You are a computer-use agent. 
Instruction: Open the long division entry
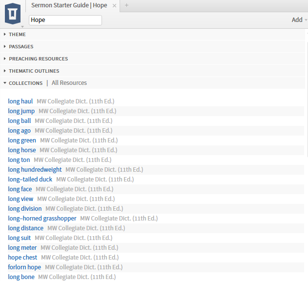point(25,208)
